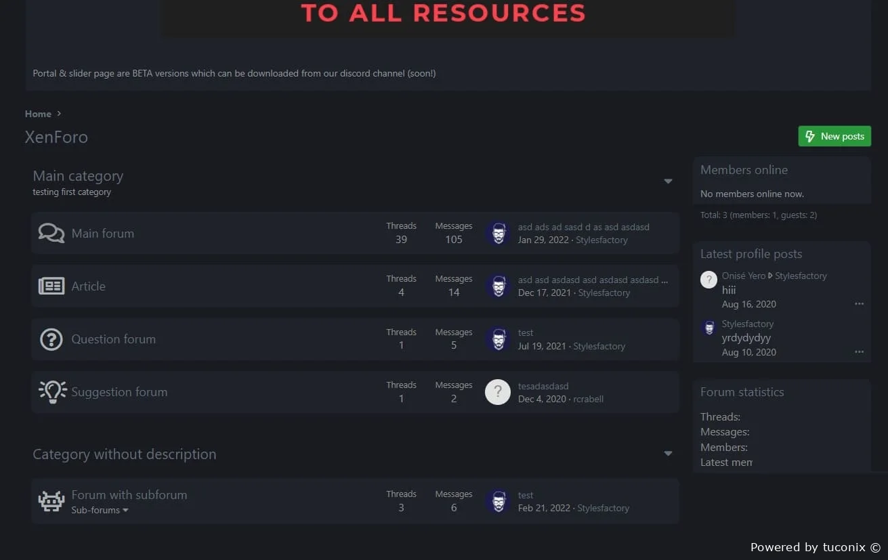Collapse the Main category section
The image size is (888, 560).
tap(668, 181)
